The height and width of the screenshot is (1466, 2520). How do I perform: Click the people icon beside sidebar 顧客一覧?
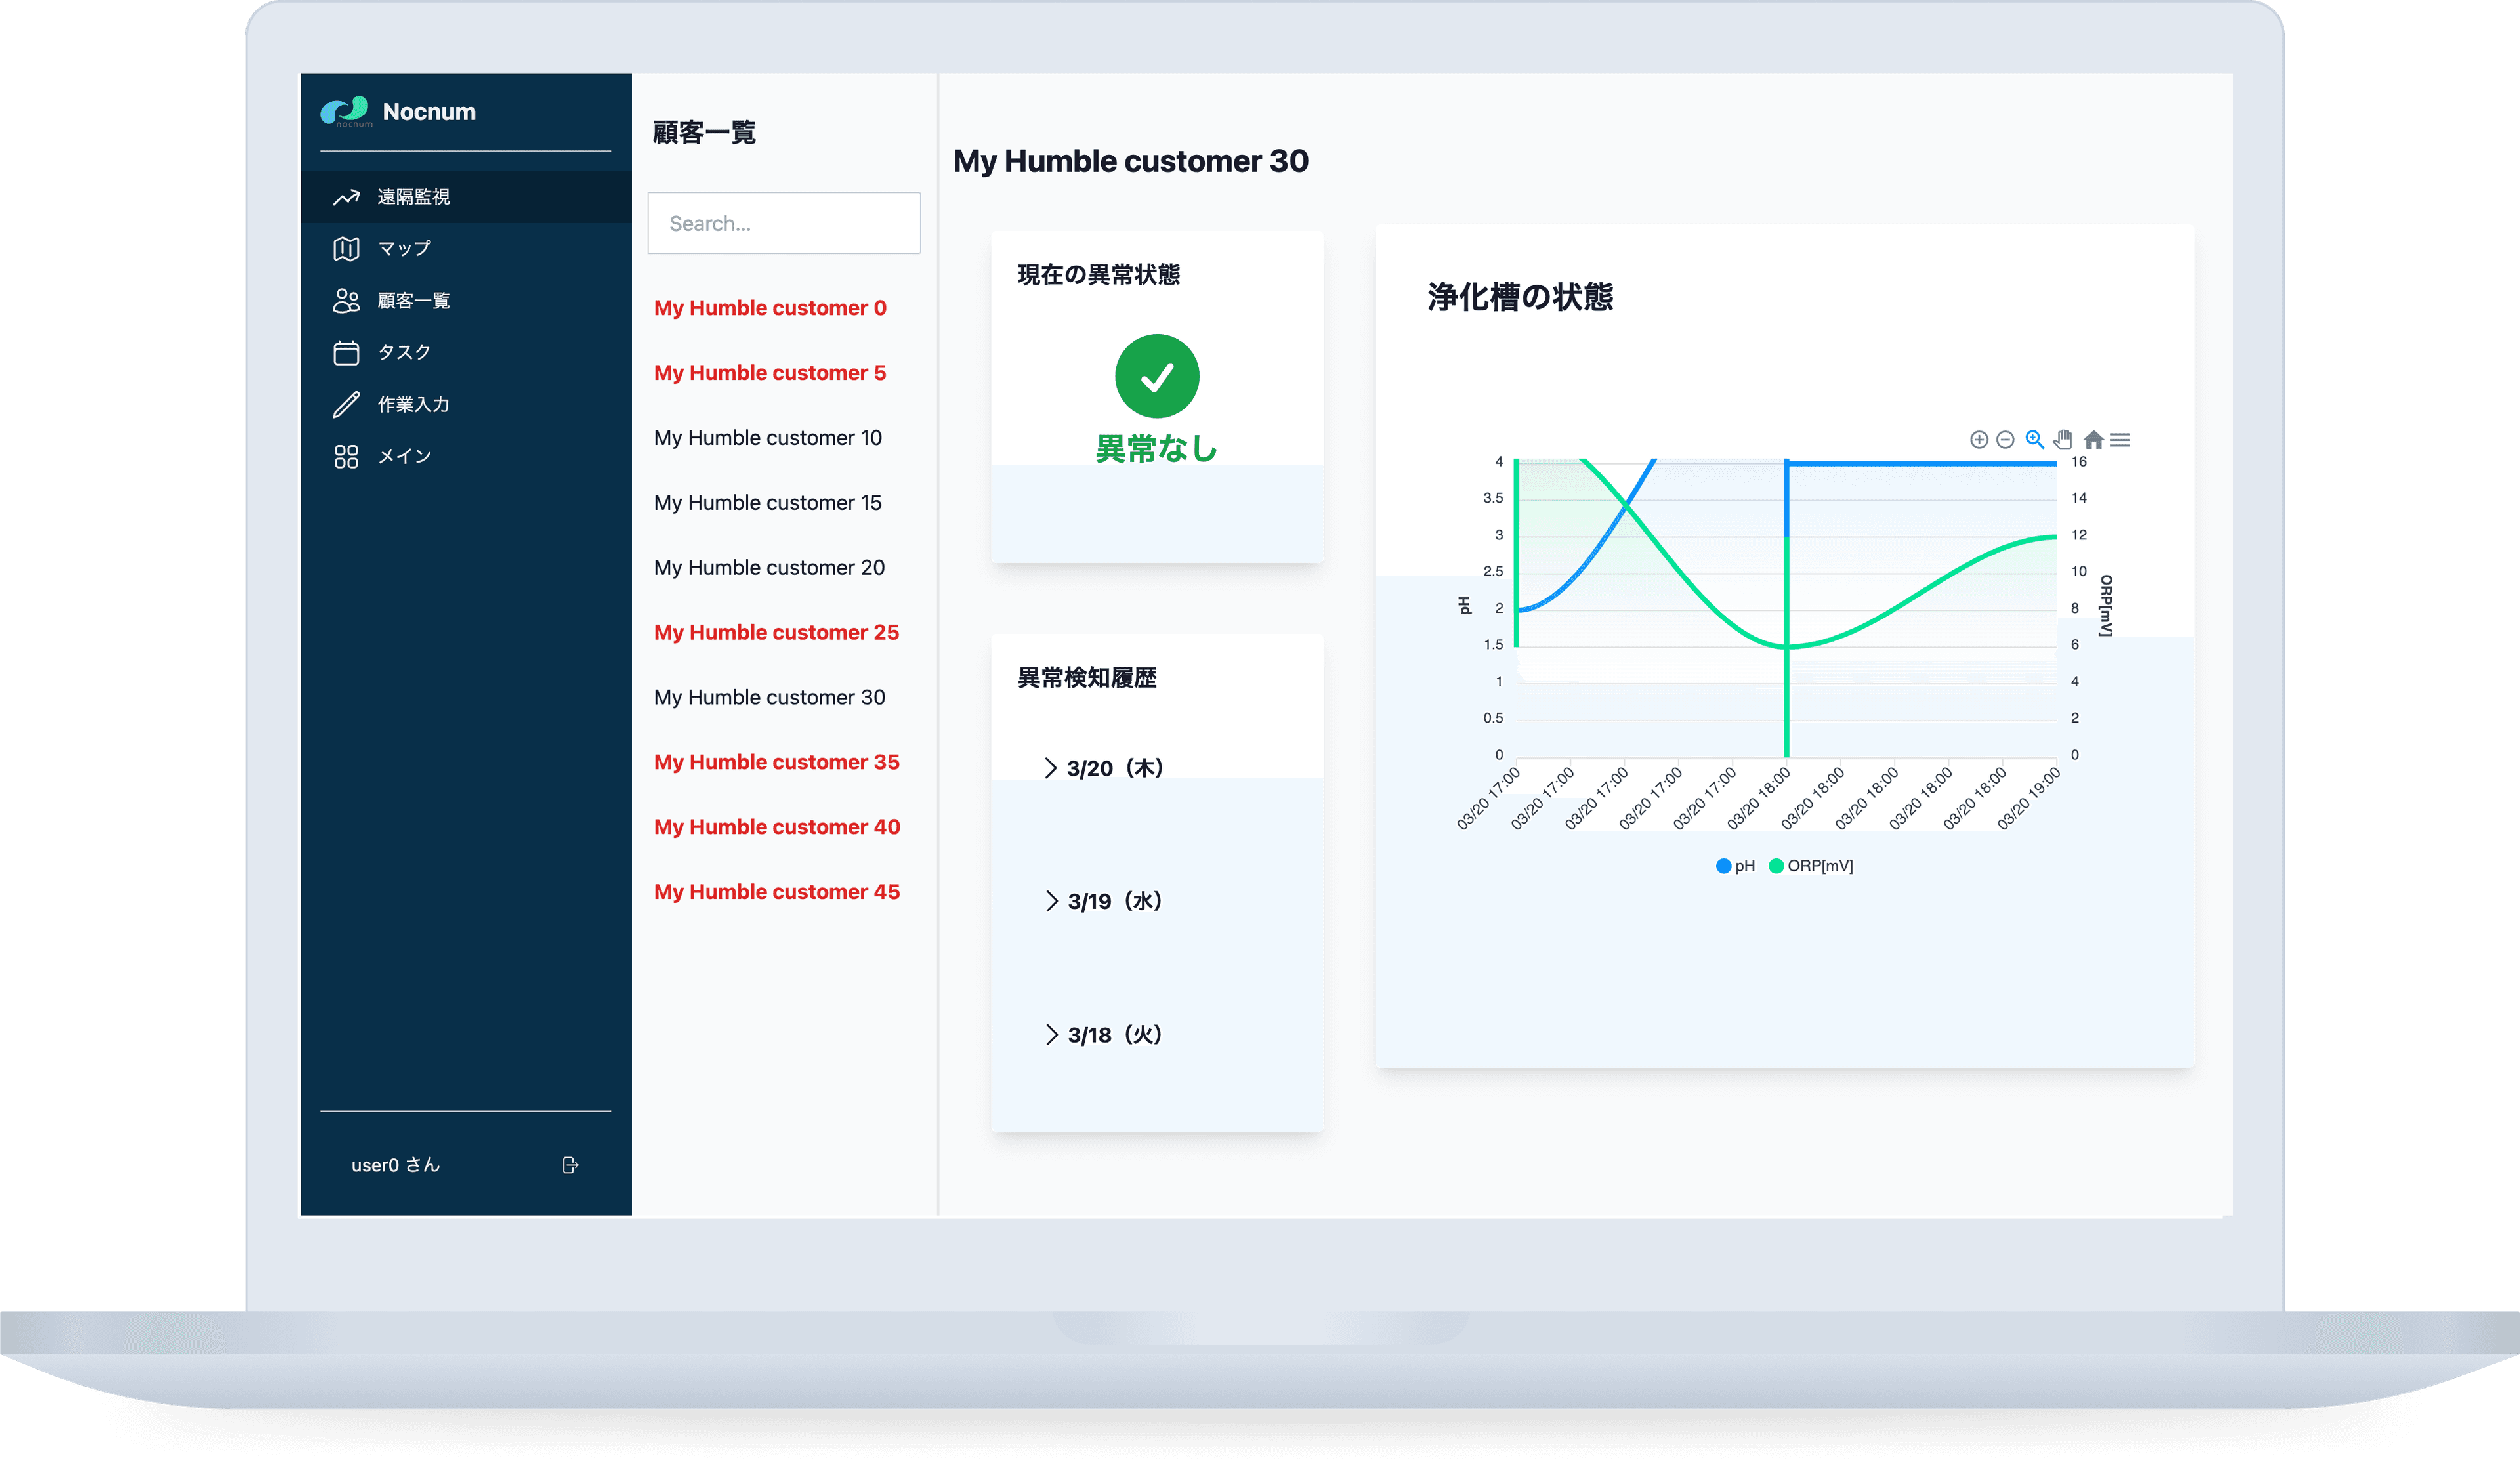coord(346,300)
